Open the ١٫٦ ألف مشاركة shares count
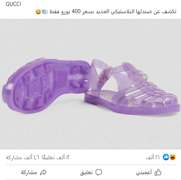 [23, 157]
